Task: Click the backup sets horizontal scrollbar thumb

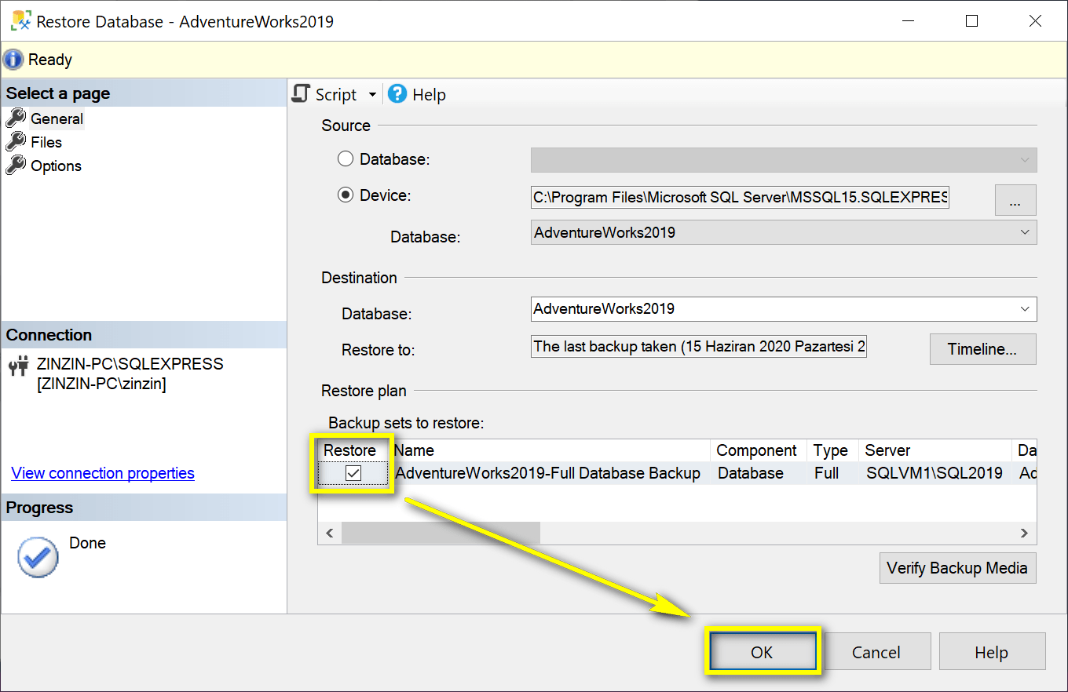Action: (x=441, y=533)
